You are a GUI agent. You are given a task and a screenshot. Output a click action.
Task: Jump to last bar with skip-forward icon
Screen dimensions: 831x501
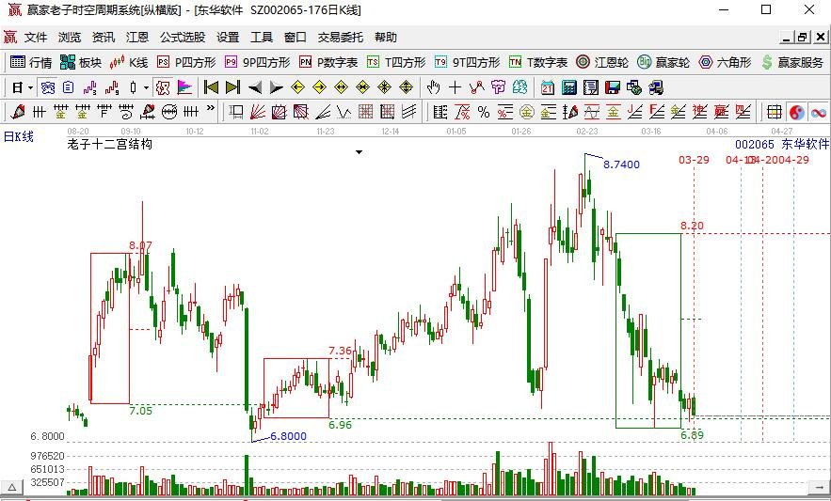click(232, 87)
